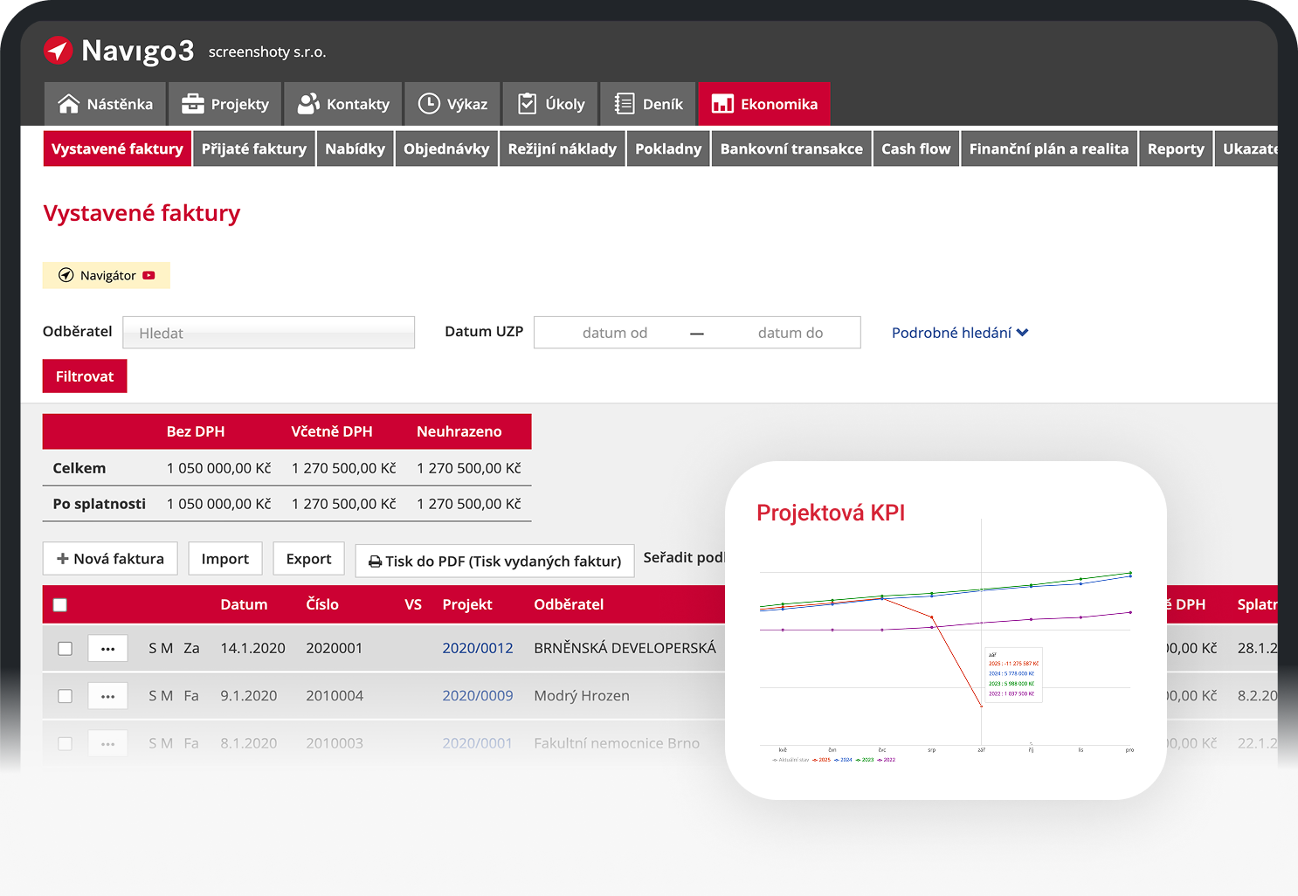Select the checkbox for invoice 2010004
Image resolution: width=1298 pixels, height=896 pixels.
click(x=65, y=696)
